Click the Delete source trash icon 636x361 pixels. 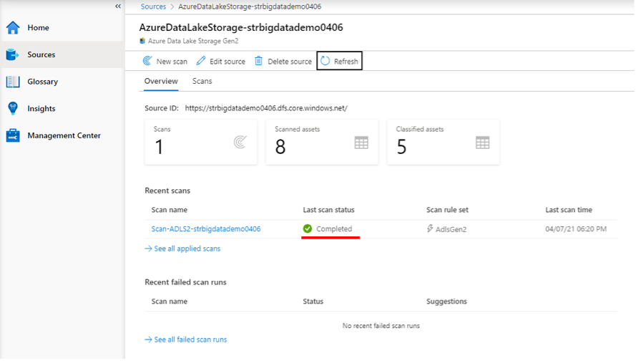pyautogui.click(x=258, y=61)
